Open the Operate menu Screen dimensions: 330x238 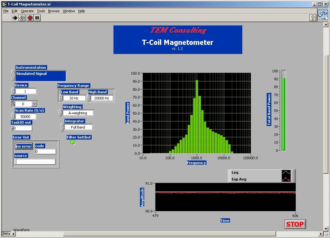[x=27, y=11]
